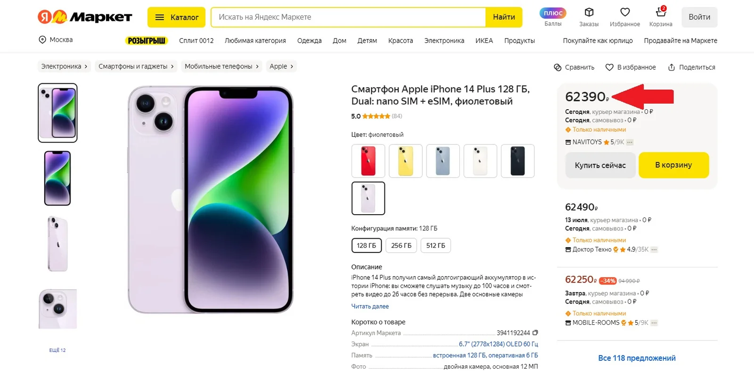The image size is (754, 371).
Task: Select the 512 ГБ memory option
Action: pos(435,245)
